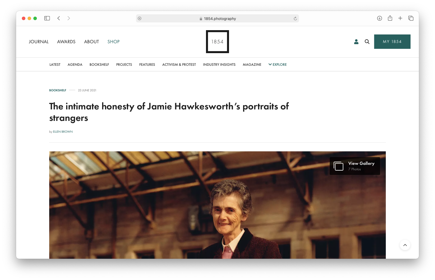Click the 1854 logo
The width and height of the screenshot is (435, 280).
pos(217,42)
